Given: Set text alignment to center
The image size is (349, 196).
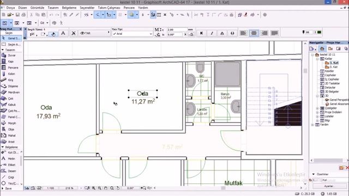Looking at the screenshot, I should (x=254, y=33).
